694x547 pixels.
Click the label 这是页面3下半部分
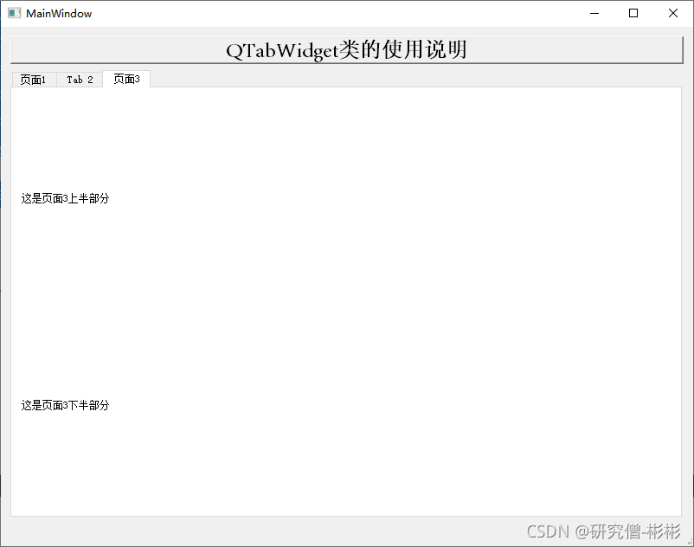tap(65, 405)
